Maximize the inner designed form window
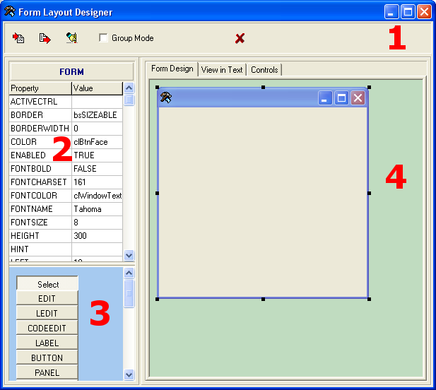 [342, 98]
